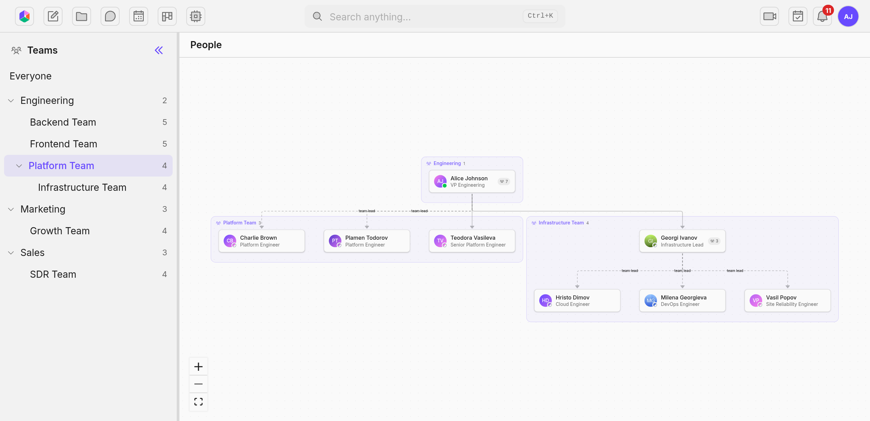The height and width of the screenshot is (421, 870).
Task: Open Teodora Vasileva's person card
Action: coord(472,241)
